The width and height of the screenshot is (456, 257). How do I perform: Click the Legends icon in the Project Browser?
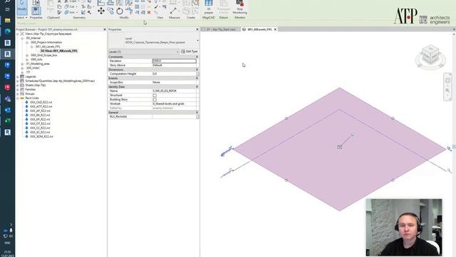click(22, 76)
